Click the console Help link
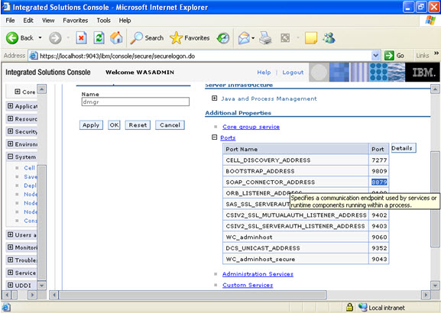441x313 pixels. pos(264,73)
